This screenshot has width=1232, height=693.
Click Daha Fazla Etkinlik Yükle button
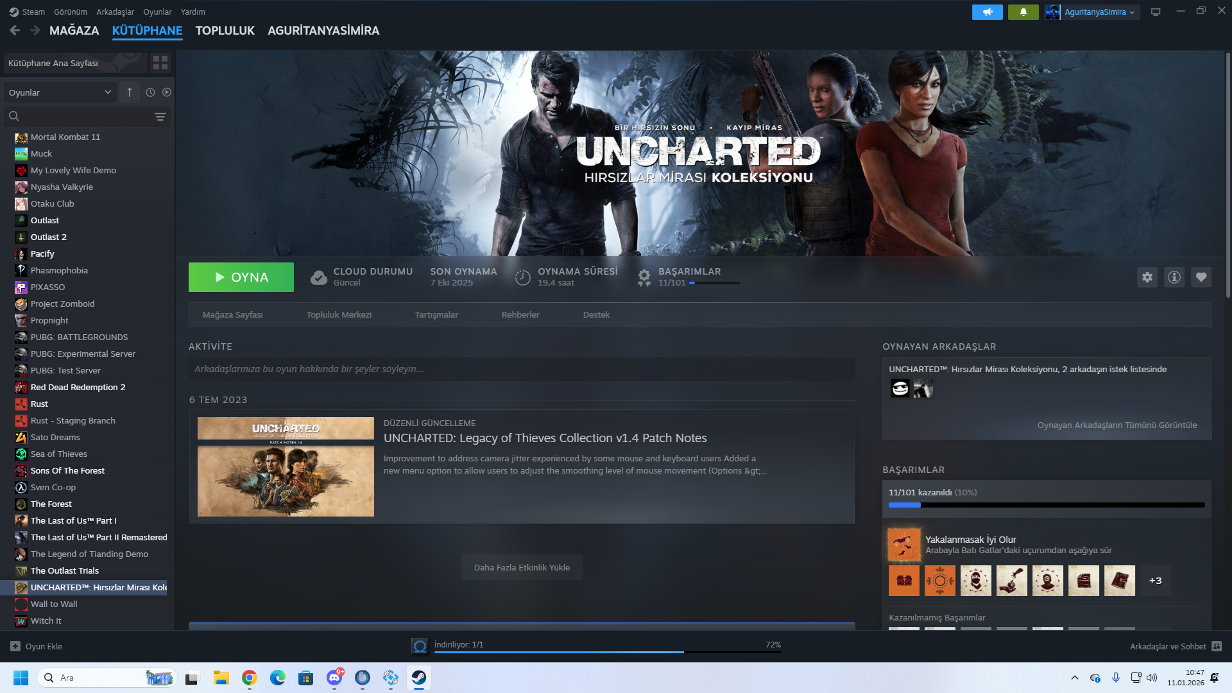pos(522,567)
